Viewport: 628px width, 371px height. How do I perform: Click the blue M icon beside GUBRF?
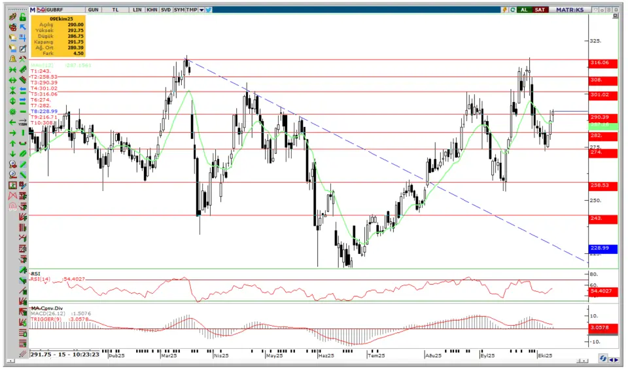coord(33,10)
